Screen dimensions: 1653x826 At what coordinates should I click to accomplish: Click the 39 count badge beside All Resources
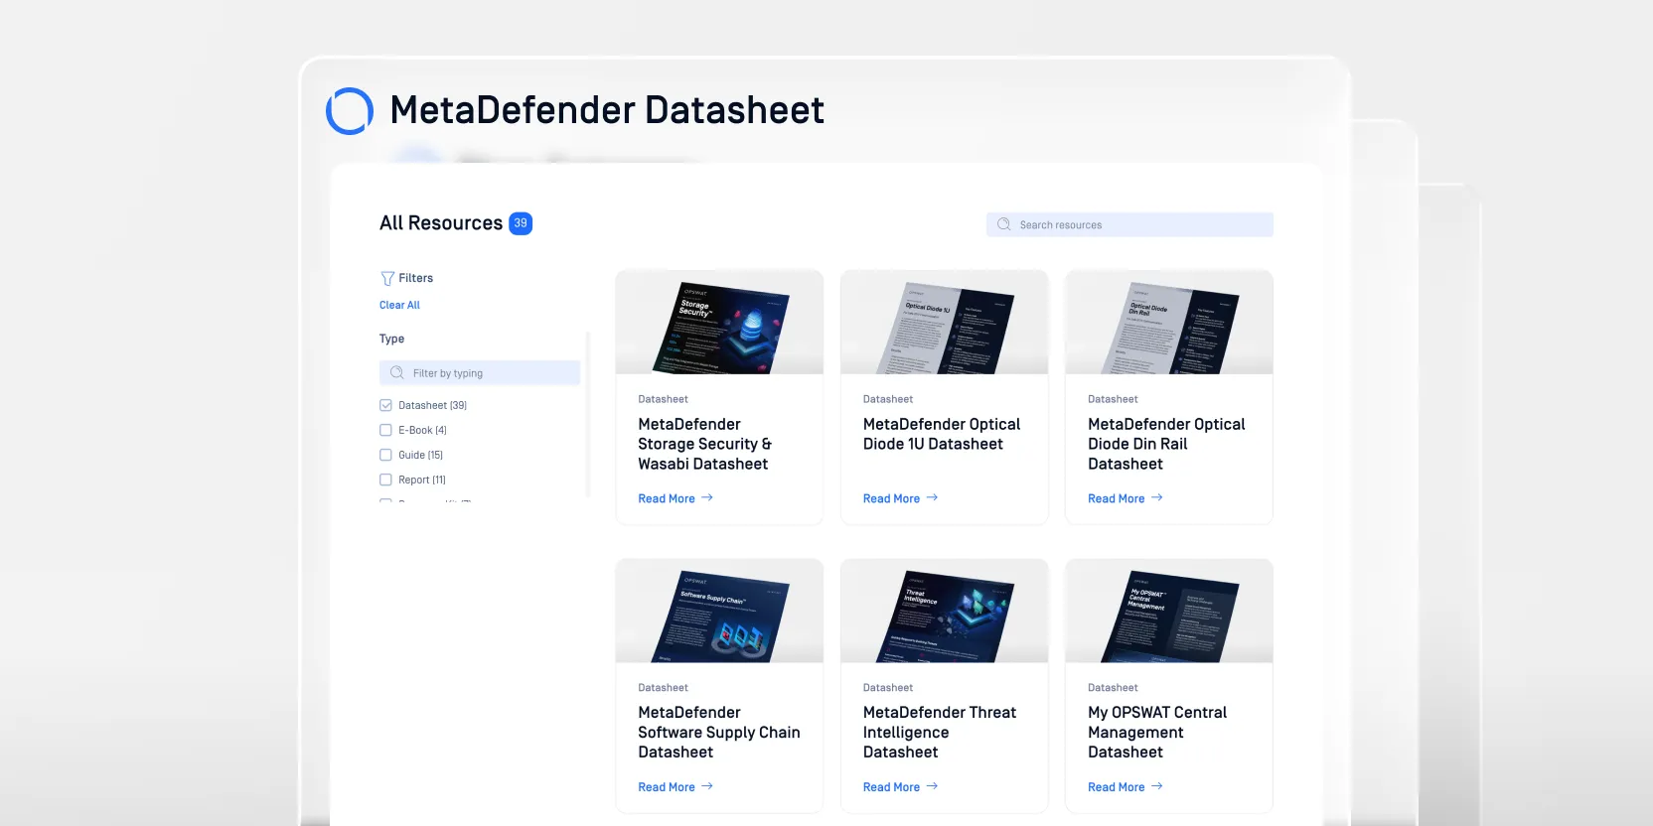pyautogui.click(x=521, y=223)
